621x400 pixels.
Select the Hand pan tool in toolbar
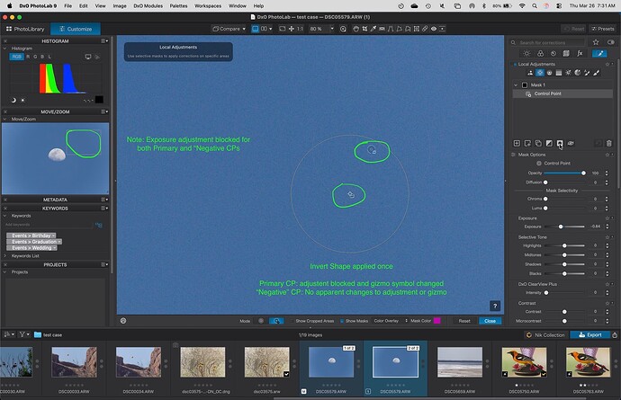click(x=355, y=29)
